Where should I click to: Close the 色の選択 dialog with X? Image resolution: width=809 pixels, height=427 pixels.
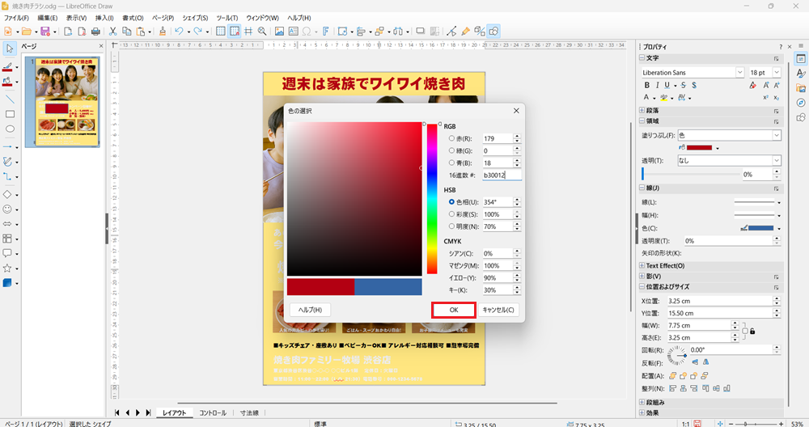[516, 111]
